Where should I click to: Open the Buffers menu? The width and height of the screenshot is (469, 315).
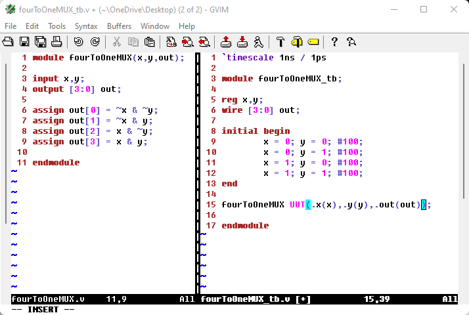[119, 26]
